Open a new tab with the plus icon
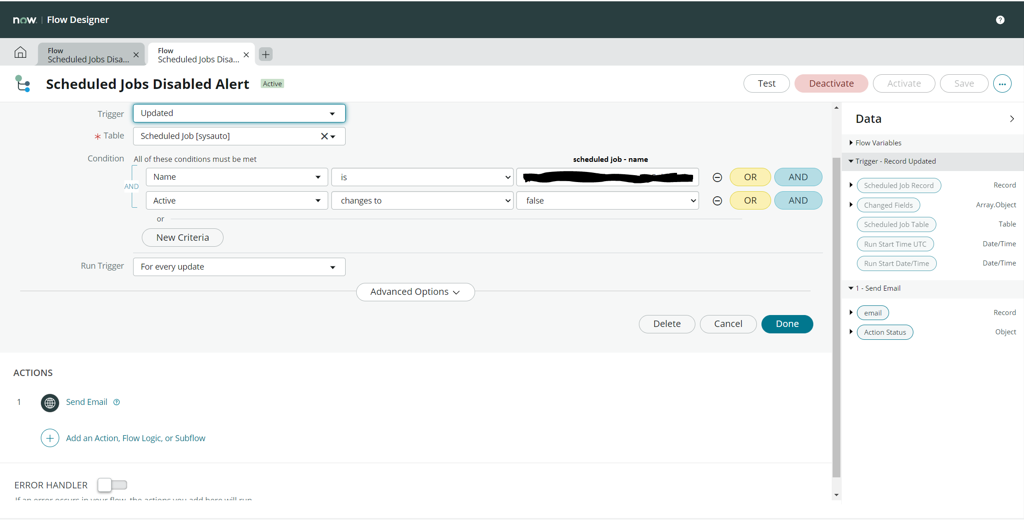The width and height of the screenshot is (1024, 520). (265, 54)
